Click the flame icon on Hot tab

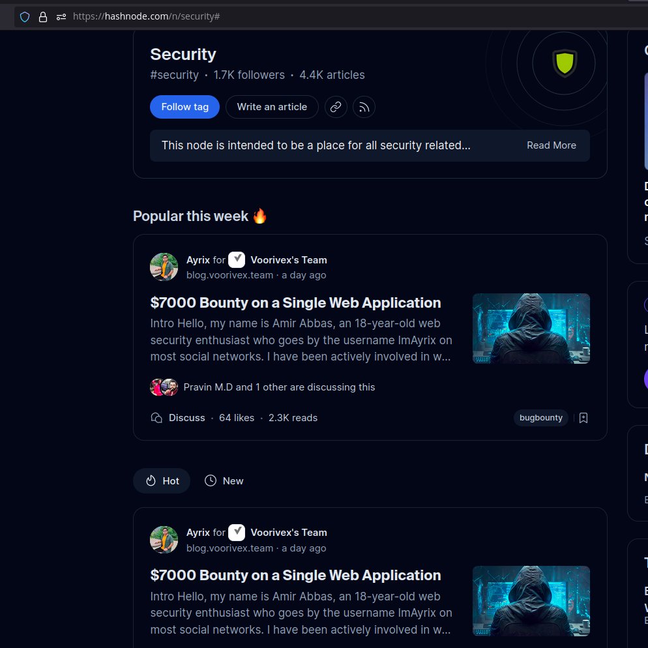(x=151, y=480)
